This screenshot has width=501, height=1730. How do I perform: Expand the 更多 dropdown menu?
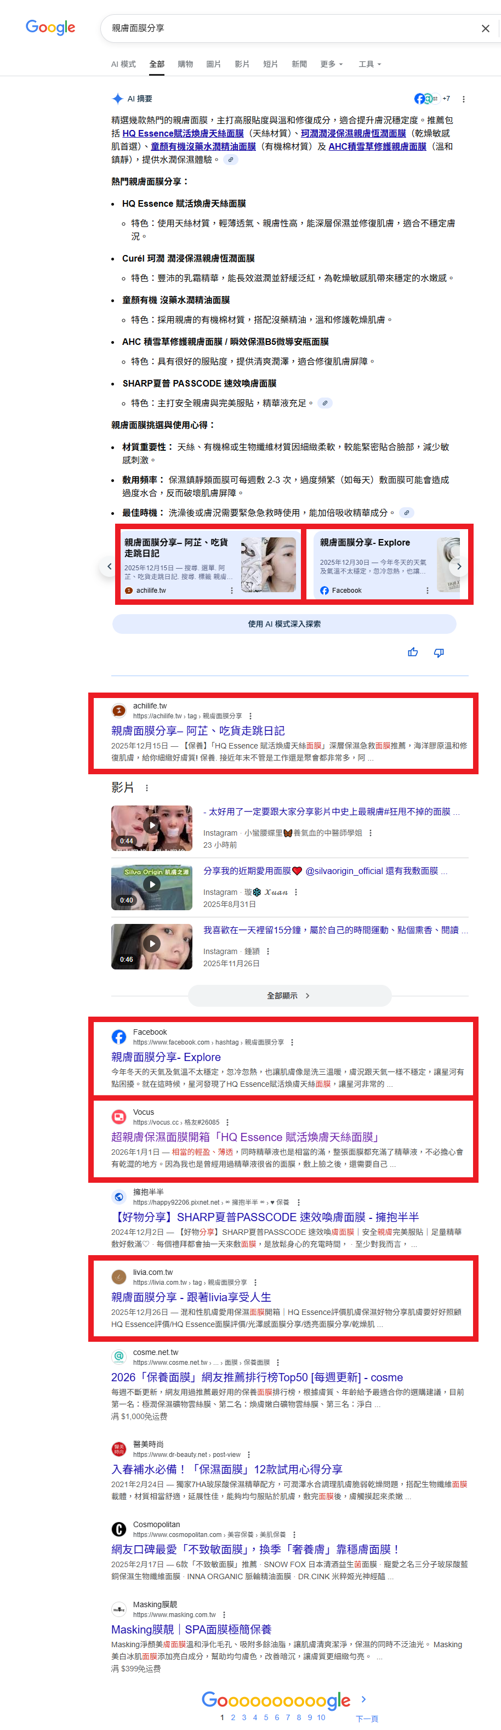click(331, 65)
